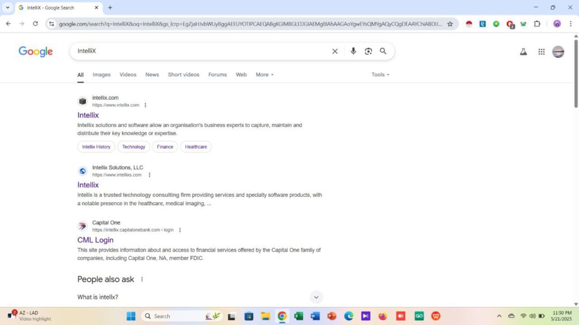The height and width of the screenshot is (325, 579).
Task: Open Google Account avatar on the page
Action: click(558, 51)
